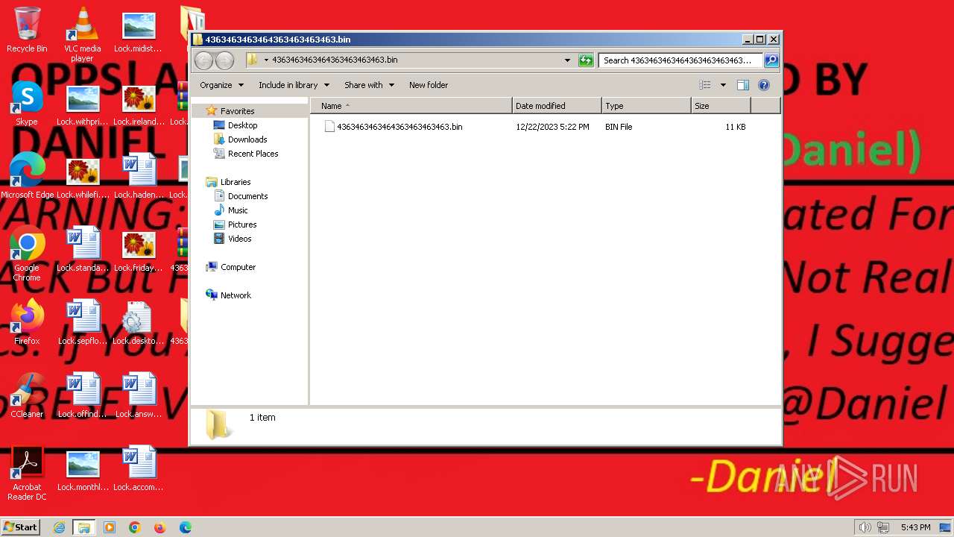Open Recent Places in Favorites
954x537 pixels.
click(x=253, y=154)
